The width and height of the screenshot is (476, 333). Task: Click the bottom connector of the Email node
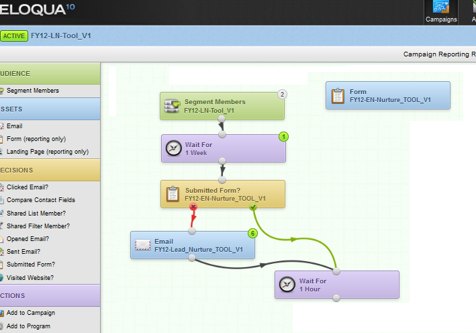click(x=192, y=258)
